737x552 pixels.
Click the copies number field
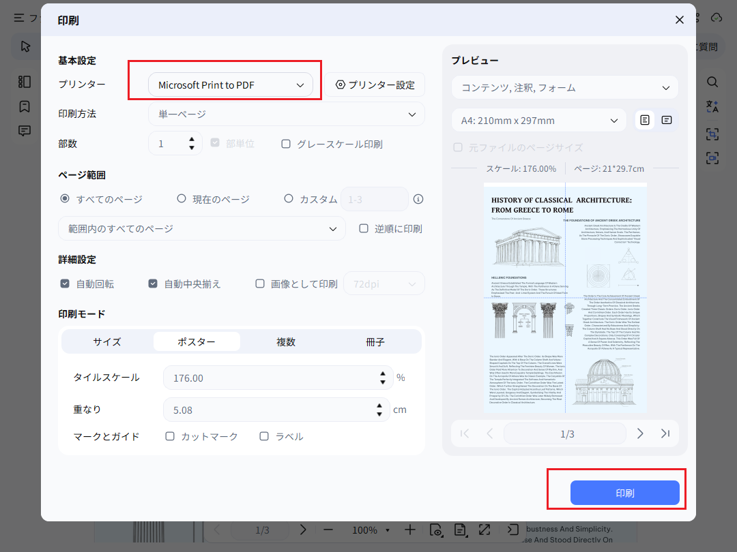(x=169, y=144)
